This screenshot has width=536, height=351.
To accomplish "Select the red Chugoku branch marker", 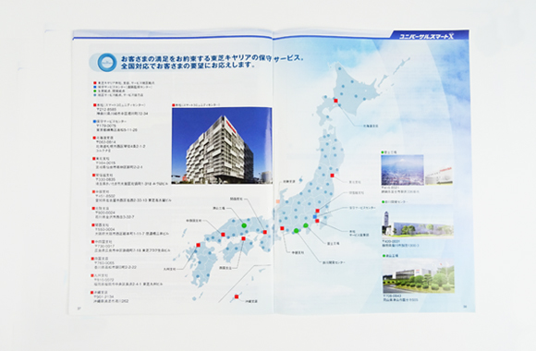I will click(223, 235).
